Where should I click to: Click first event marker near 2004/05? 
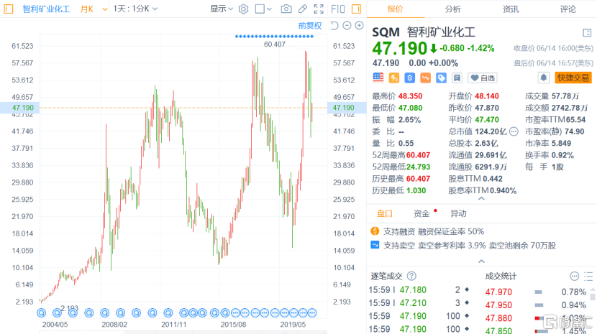(x=42, y=312)
